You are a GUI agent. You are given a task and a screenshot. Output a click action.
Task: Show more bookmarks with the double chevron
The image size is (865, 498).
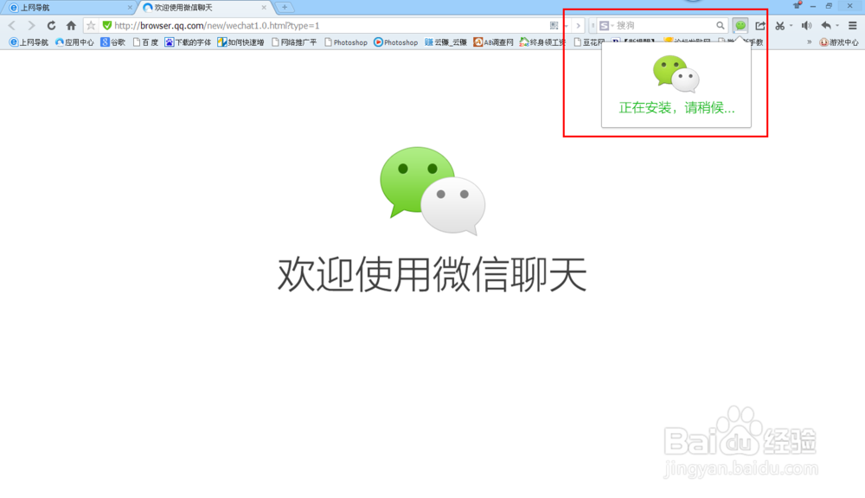pyautogui.click(x=810, y=41)
